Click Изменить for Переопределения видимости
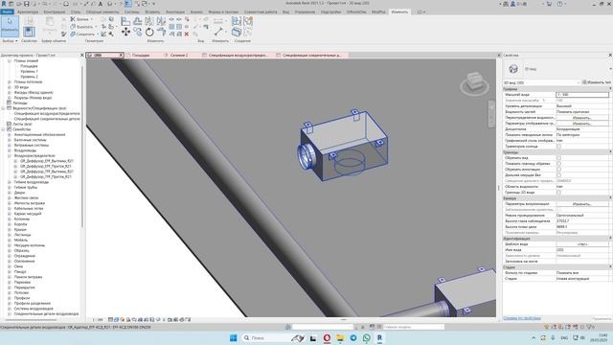Image resolution: width=613 pixels, height=345 pixels. click(581, 117)
